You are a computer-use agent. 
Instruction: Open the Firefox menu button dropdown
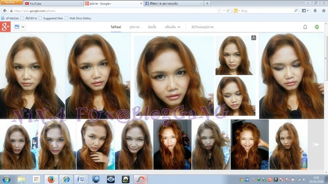11,2
